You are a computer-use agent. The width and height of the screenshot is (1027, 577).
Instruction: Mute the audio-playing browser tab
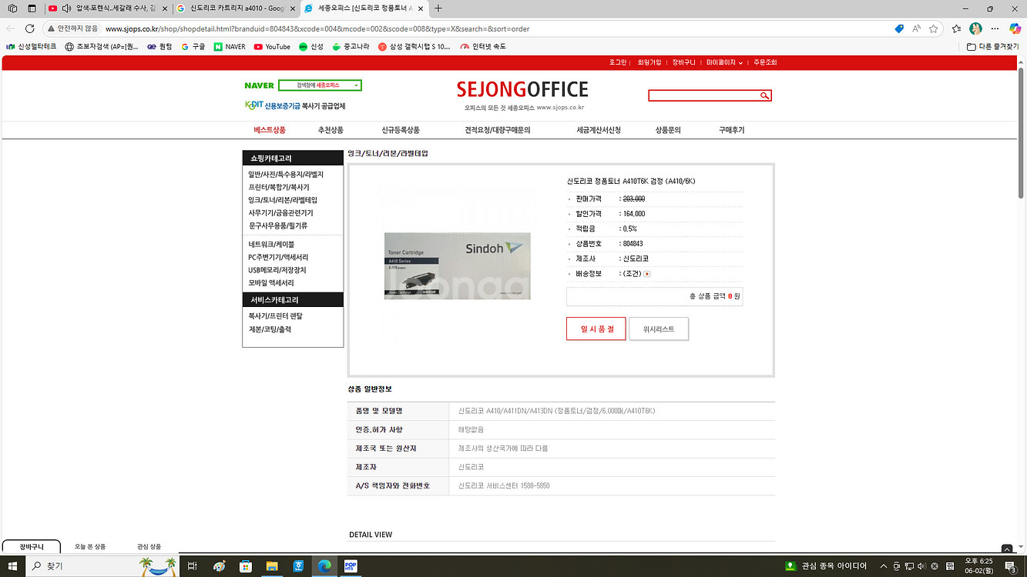click(x=65, y=8)
